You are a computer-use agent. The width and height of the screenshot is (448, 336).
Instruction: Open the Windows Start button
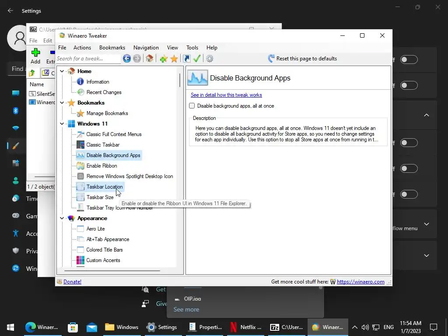pyautogui.click(x=10, y=327)
